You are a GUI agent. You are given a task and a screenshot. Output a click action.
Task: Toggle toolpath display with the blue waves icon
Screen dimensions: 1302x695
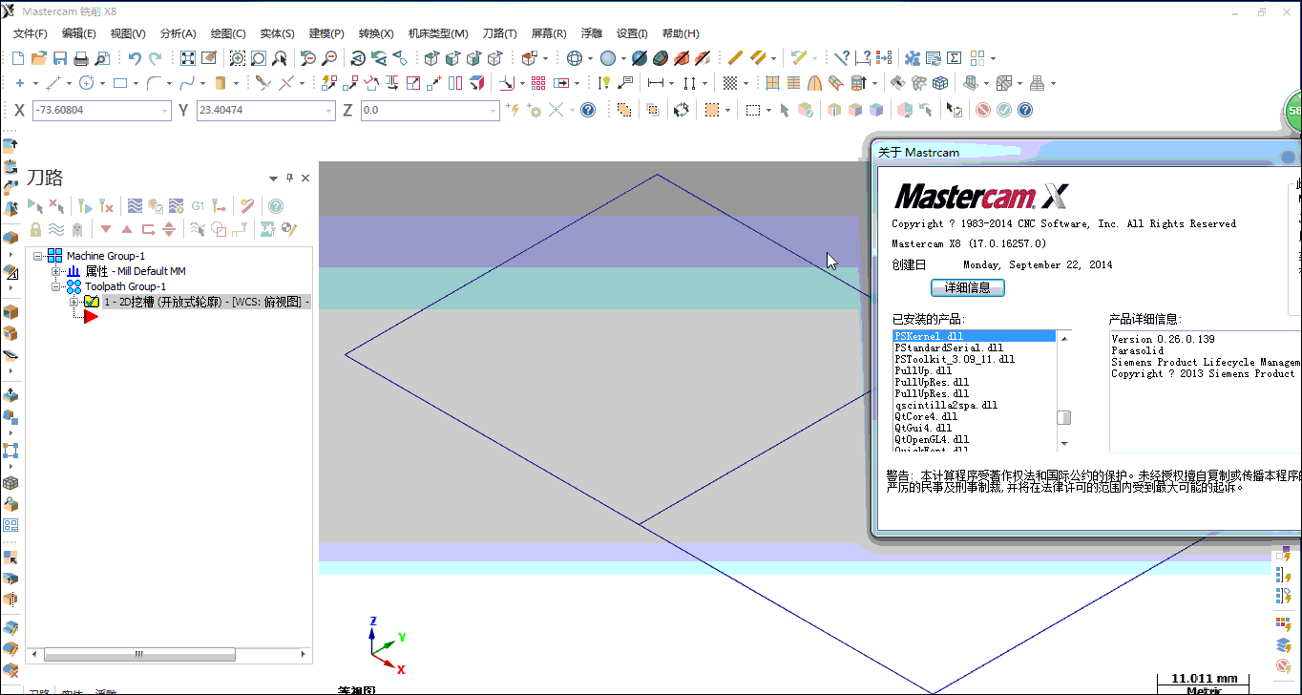click(56, 229)
